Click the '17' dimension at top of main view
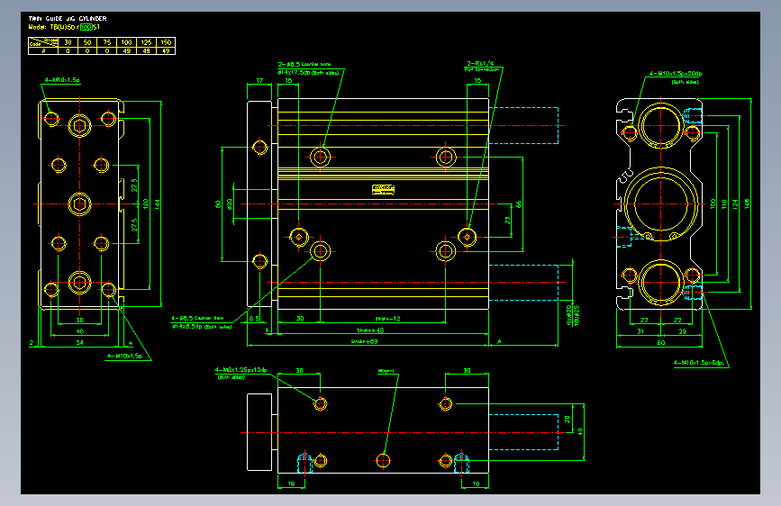The width and height of the screenshot is (781, 506). tap(259, 80)
